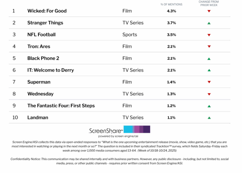Click the Confidentiality Notice paragraph
Image resolution: width=242 pixels, height=173 pixels.
pyautogui.click(x=119, y=161)
